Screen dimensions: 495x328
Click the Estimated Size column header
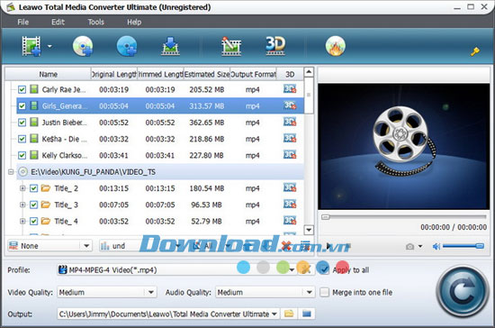[207, 74]
